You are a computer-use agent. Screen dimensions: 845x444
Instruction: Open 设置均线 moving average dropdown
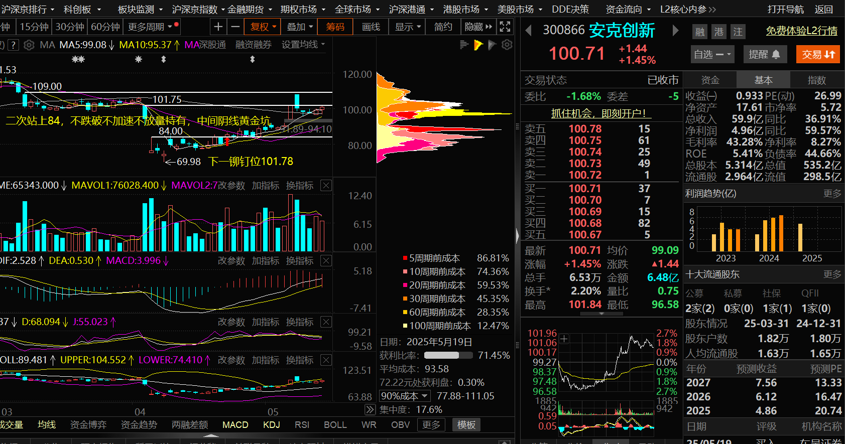pyautogui.click(x=303, y=45)
